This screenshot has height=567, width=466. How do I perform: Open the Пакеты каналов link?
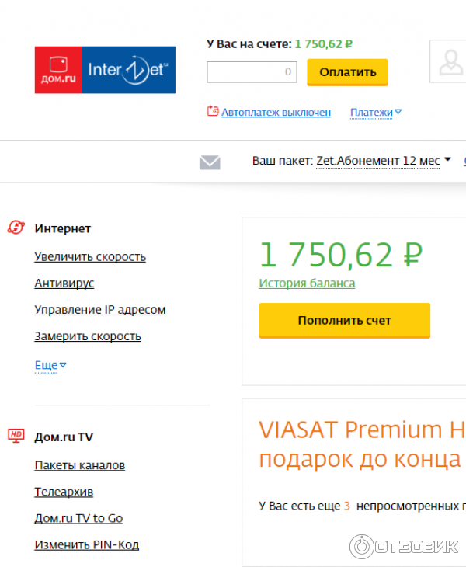click(x=80, y=465)
